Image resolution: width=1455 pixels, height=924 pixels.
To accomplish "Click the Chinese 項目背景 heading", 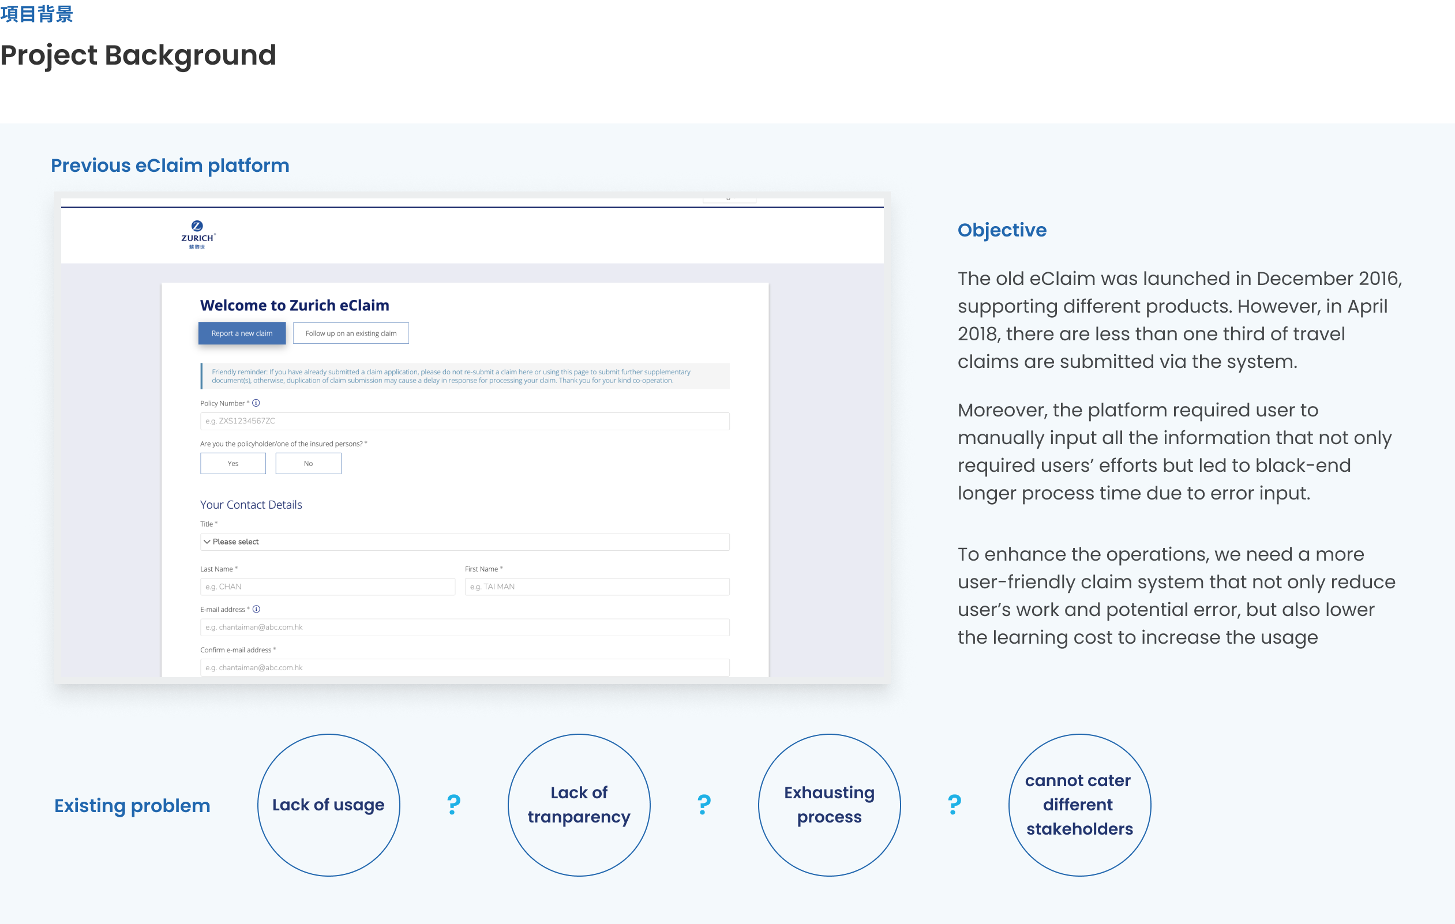I will pos(36,13).
